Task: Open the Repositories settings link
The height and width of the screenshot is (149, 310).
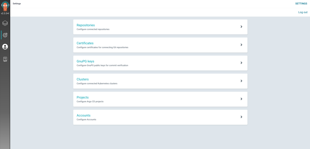Action: [x=86, y=25]
